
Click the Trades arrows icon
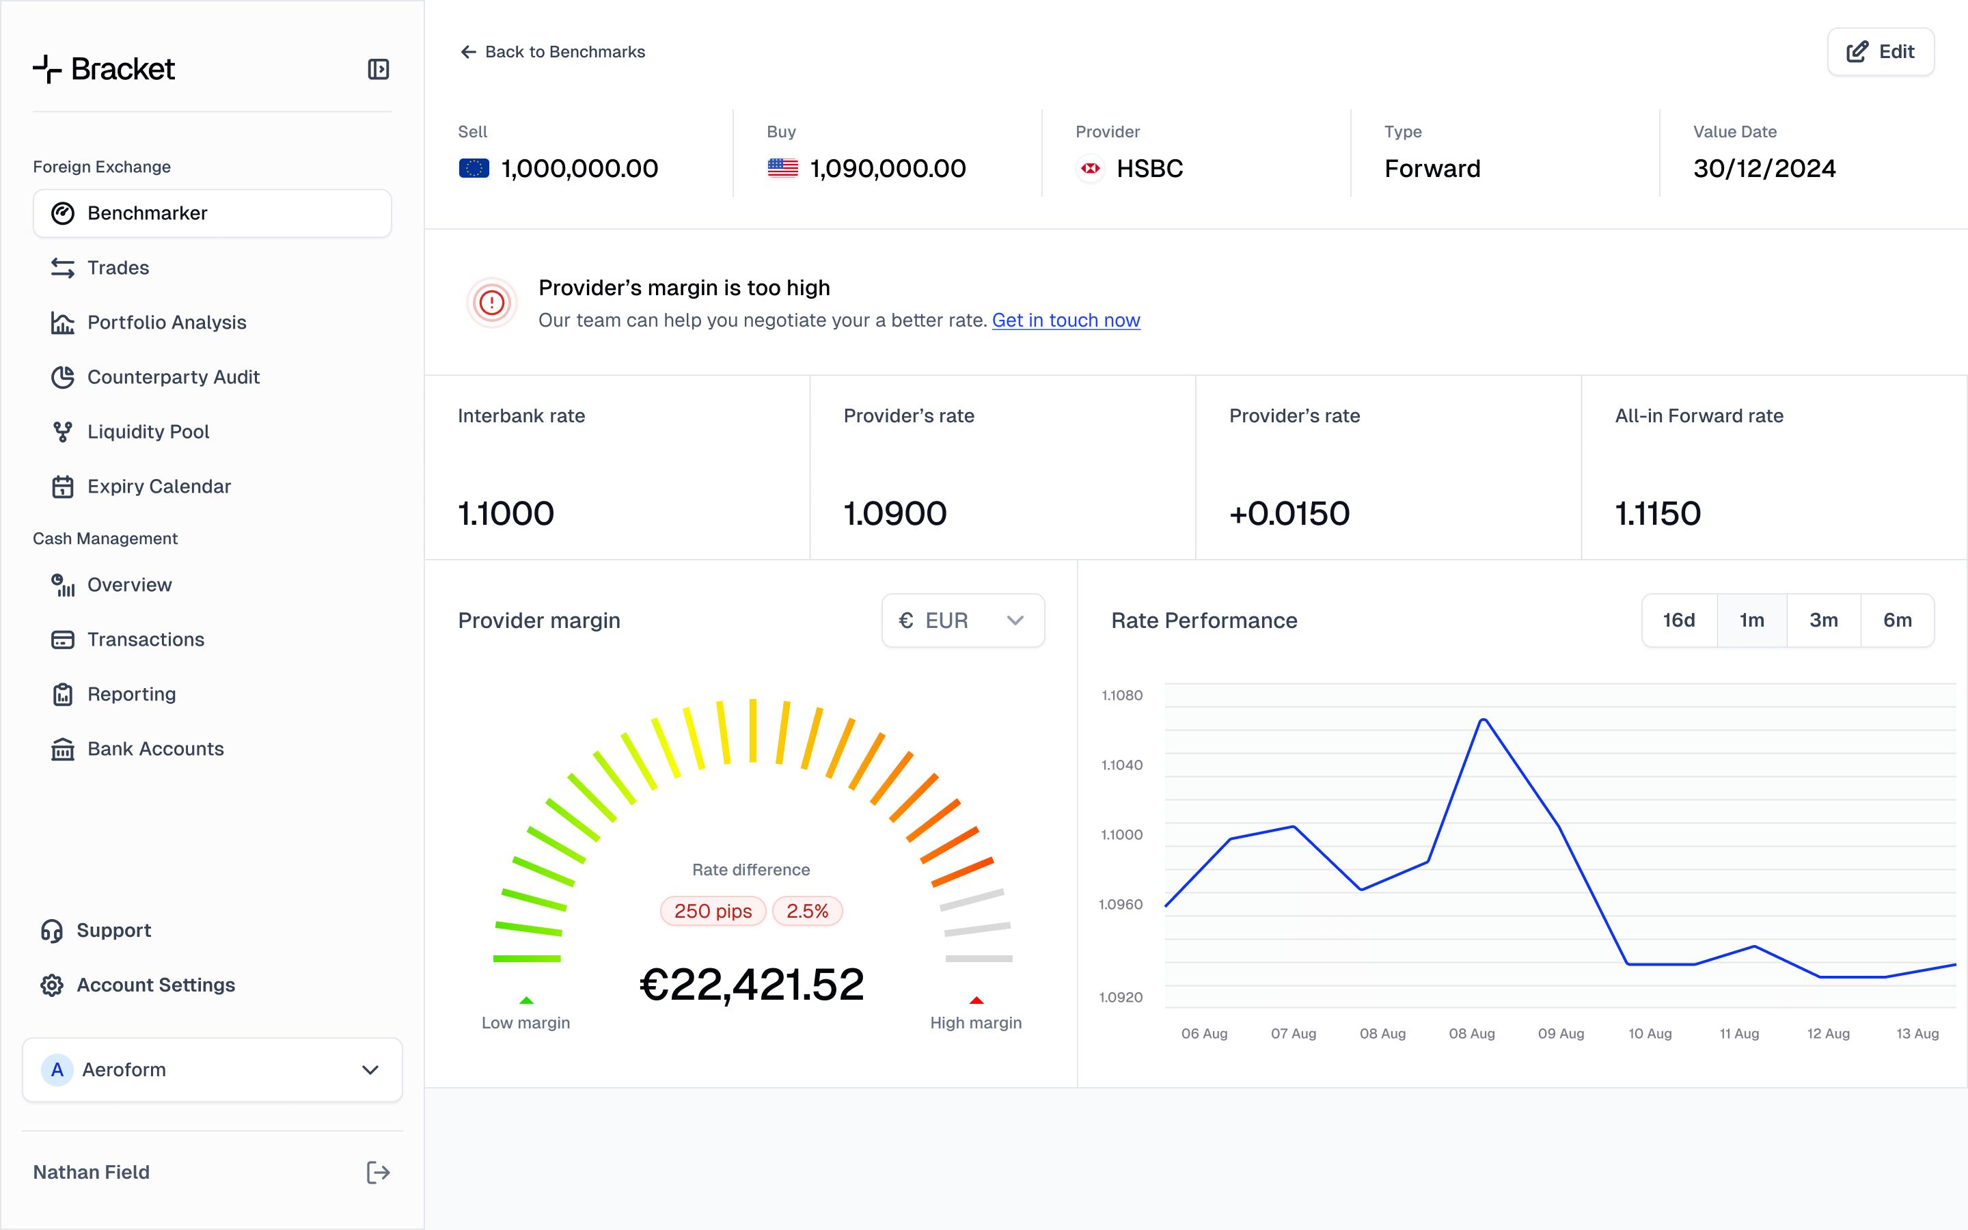point(63,268)
